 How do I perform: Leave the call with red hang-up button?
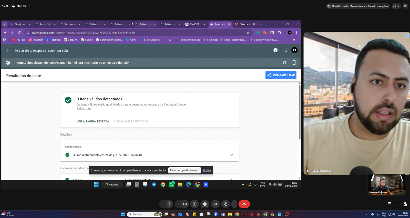244,204
